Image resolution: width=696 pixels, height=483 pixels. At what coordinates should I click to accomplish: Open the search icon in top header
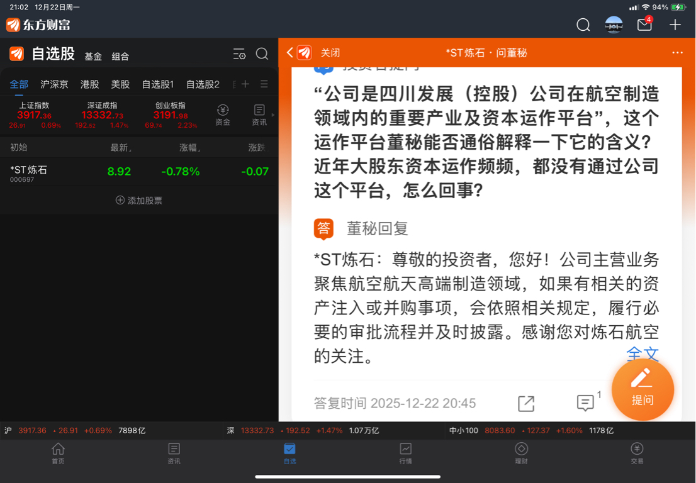click(x=583, y=25)
